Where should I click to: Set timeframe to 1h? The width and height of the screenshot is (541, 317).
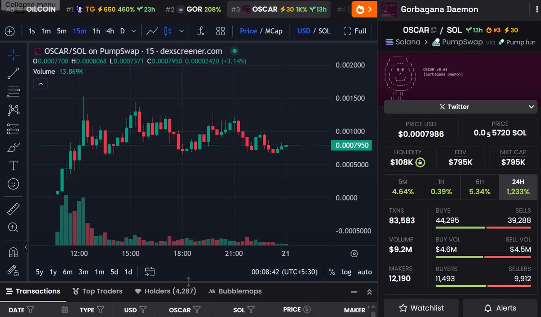coord(96,31)
